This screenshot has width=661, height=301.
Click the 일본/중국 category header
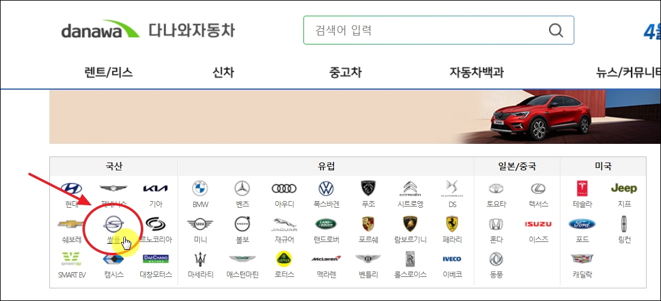click(x=517, y=167)
